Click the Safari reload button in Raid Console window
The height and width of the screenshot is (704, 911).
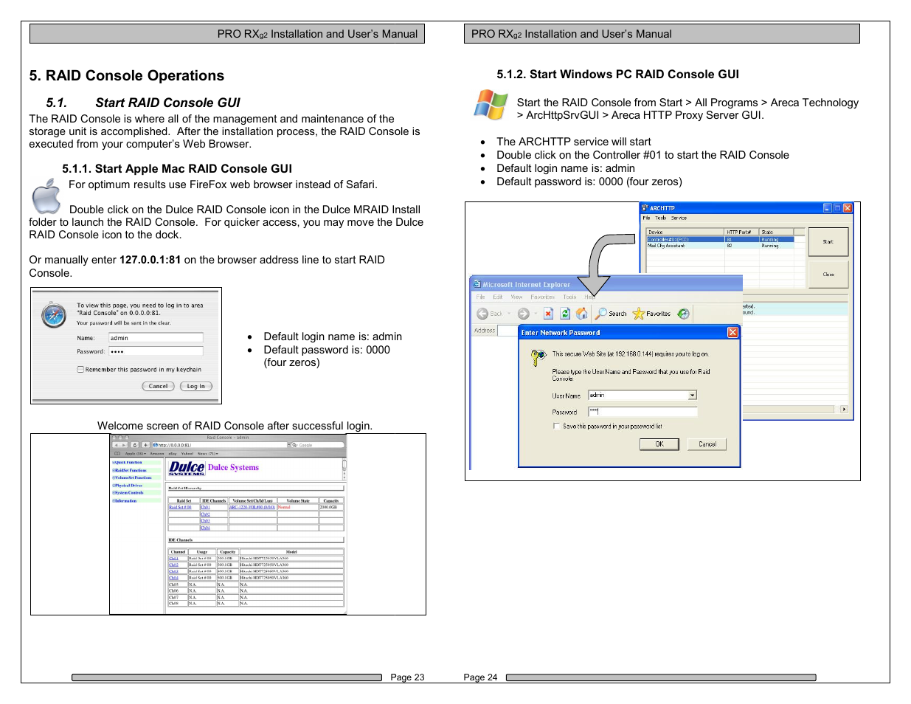point(135,445)
